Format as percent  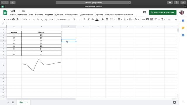[x=38, y=19]
